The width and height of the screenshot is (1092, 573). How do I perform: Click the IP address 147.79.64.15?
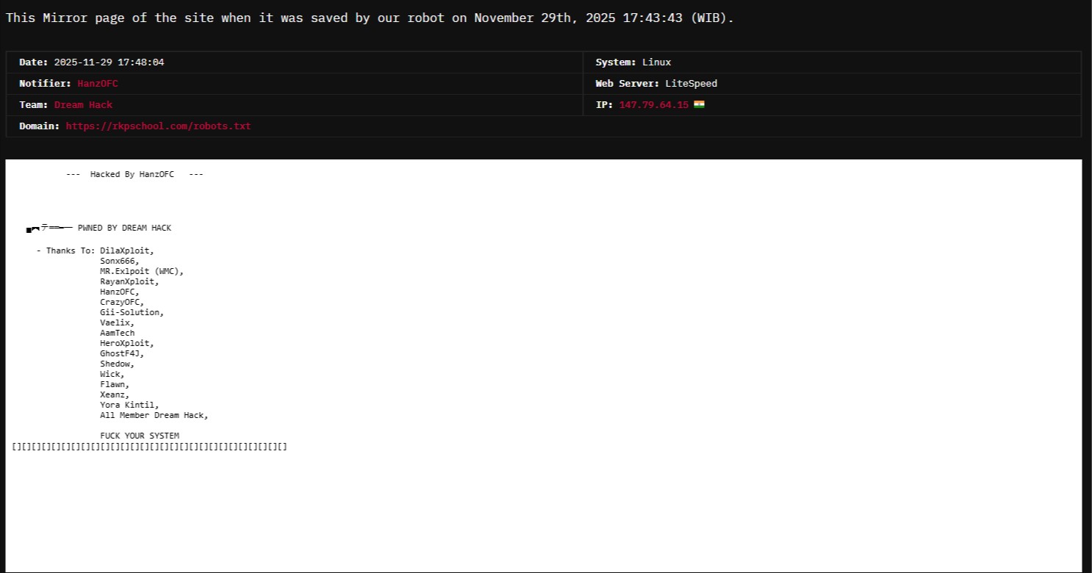(653, 105)
